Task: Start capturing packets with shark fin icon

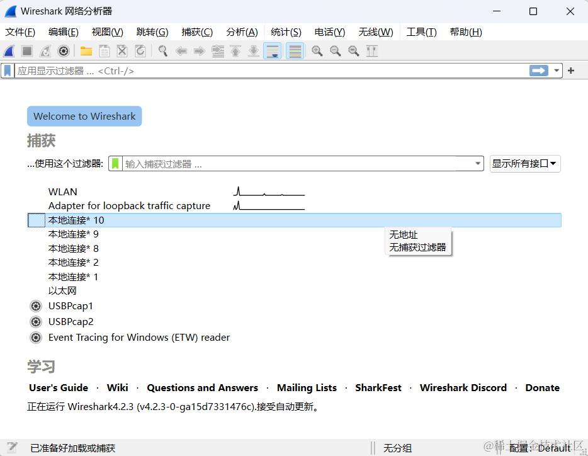Action: [x=9, y=51]
